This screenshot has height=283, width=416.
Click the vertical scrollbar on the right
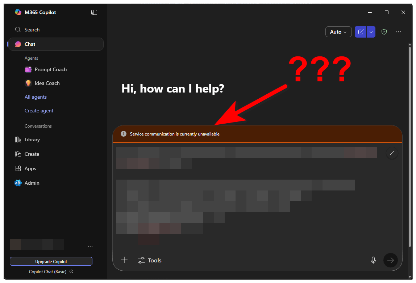point(409,147)
